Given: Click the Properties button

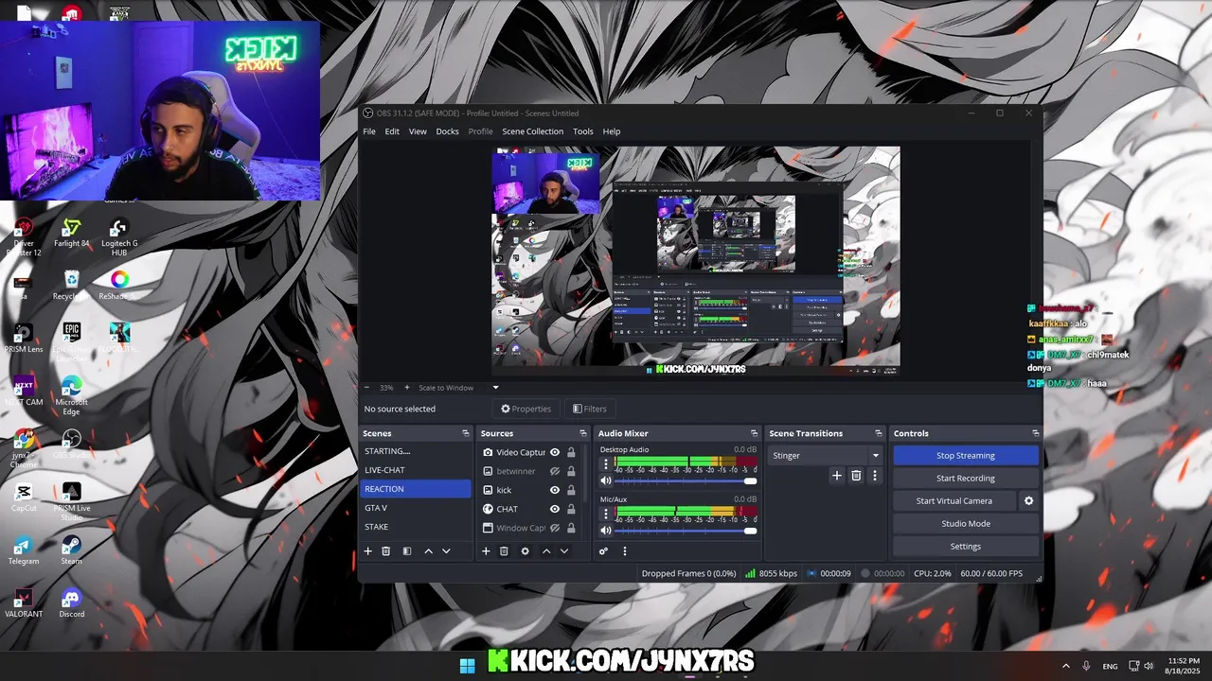Looking at the screenshot, I should tap(526, 409).
